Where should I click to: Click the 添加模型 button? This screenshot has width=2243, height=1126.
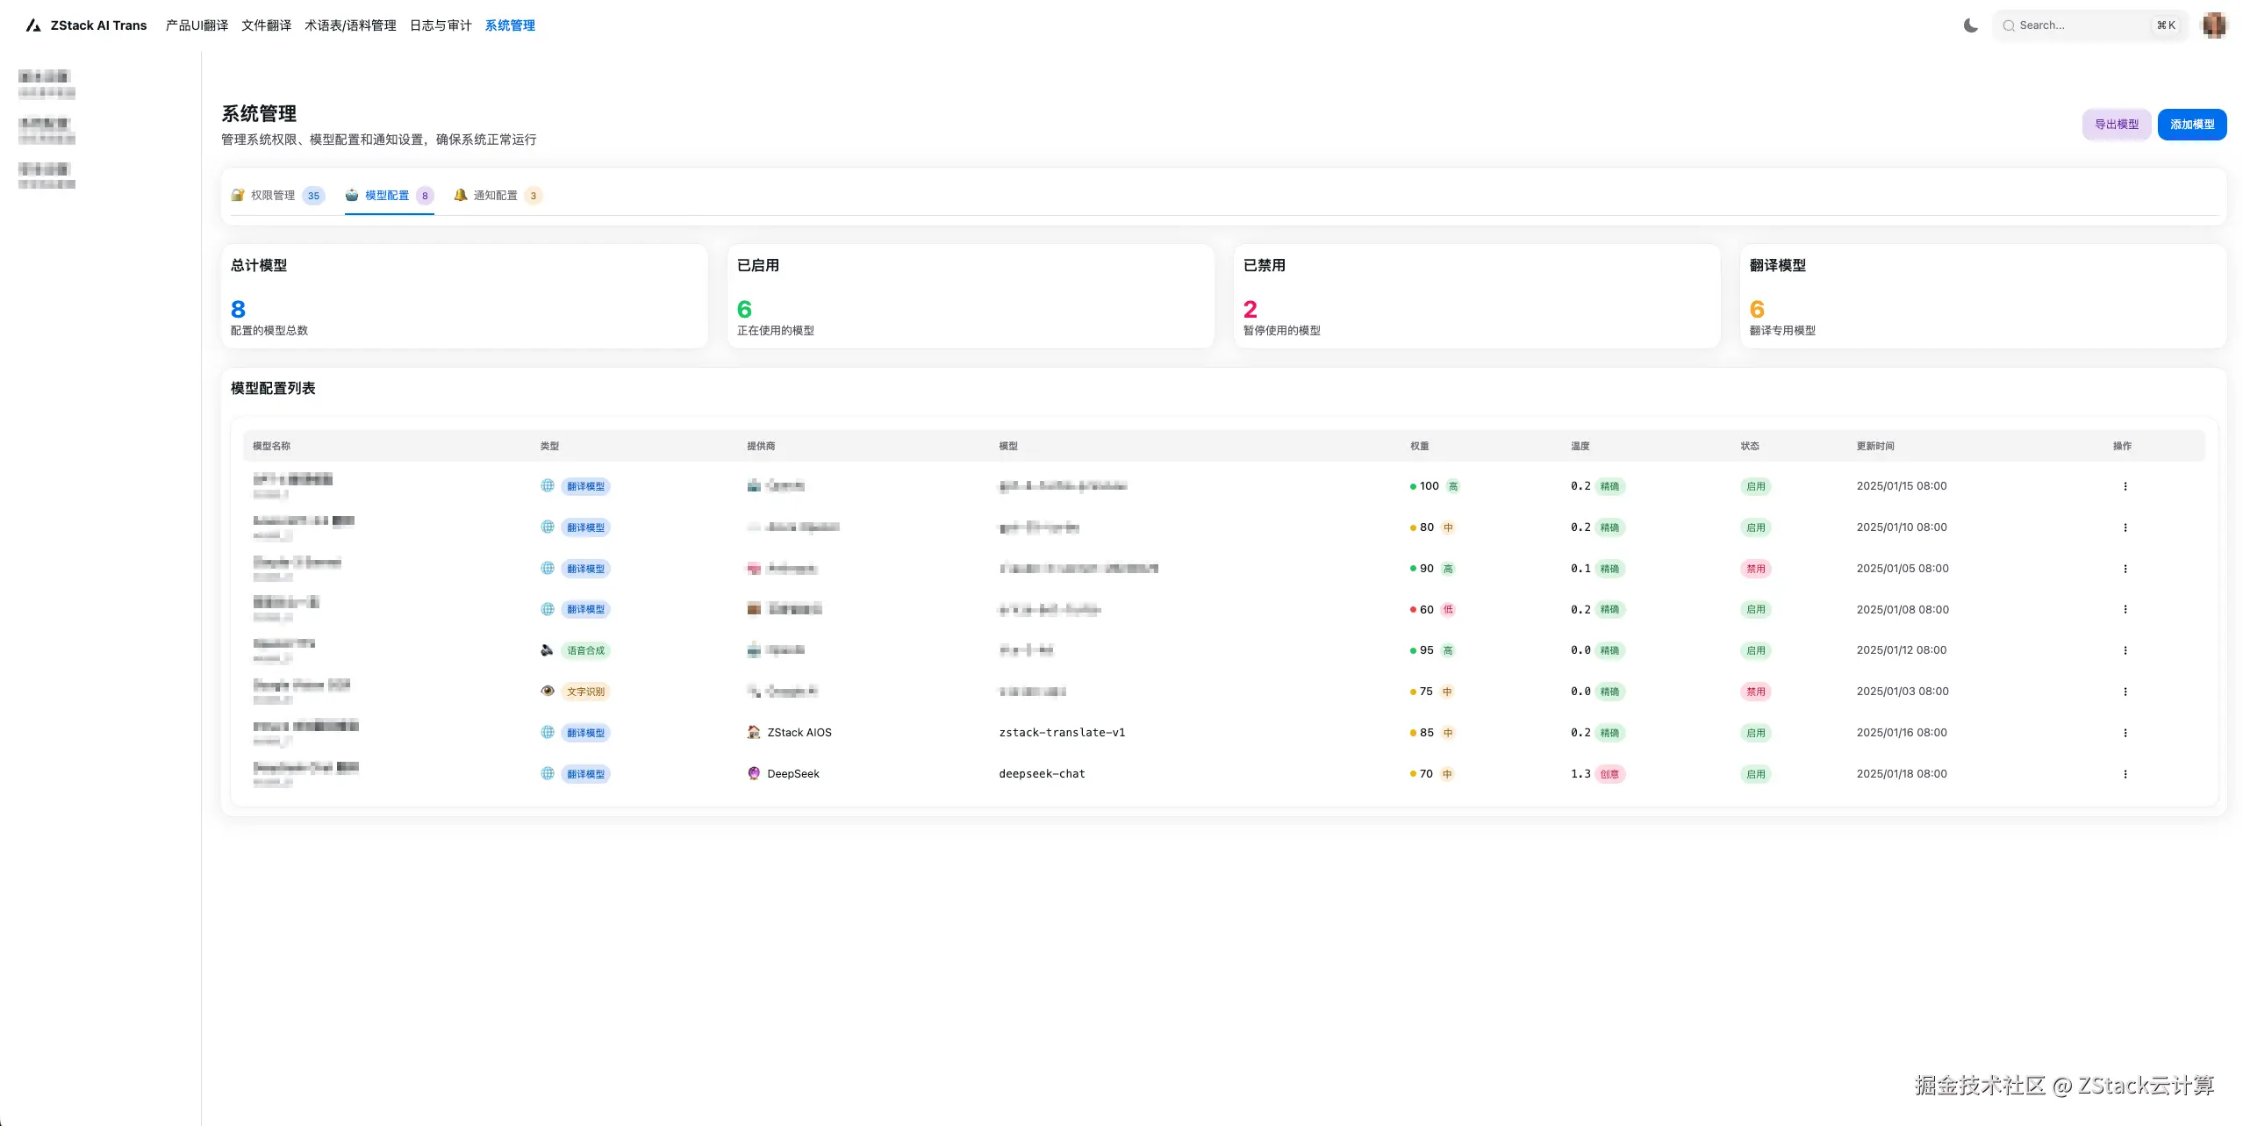click(x=2191, y=125)
